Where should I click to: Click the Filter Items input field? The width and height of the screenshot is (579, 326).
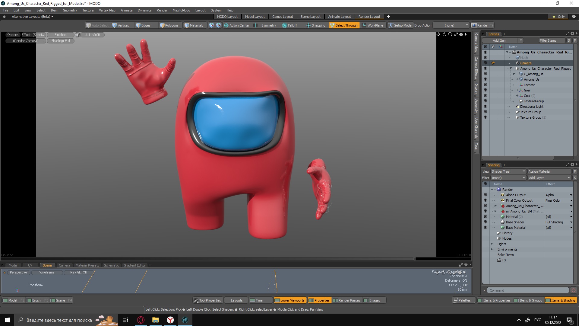click(552, 40)
